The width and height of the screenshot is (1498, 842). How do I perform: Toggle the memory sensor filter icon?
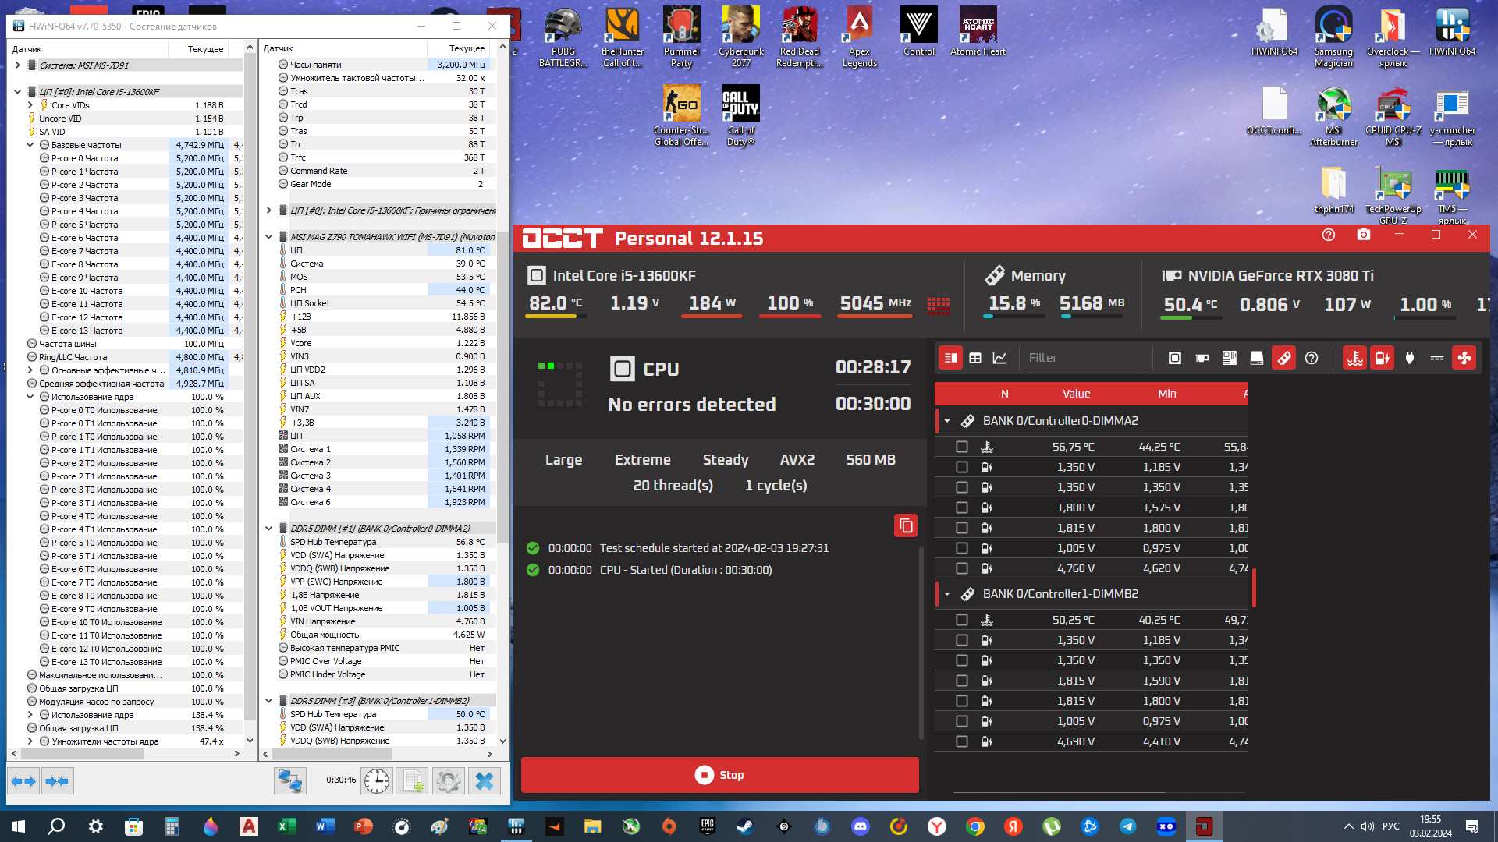(x=1283, y=358)
